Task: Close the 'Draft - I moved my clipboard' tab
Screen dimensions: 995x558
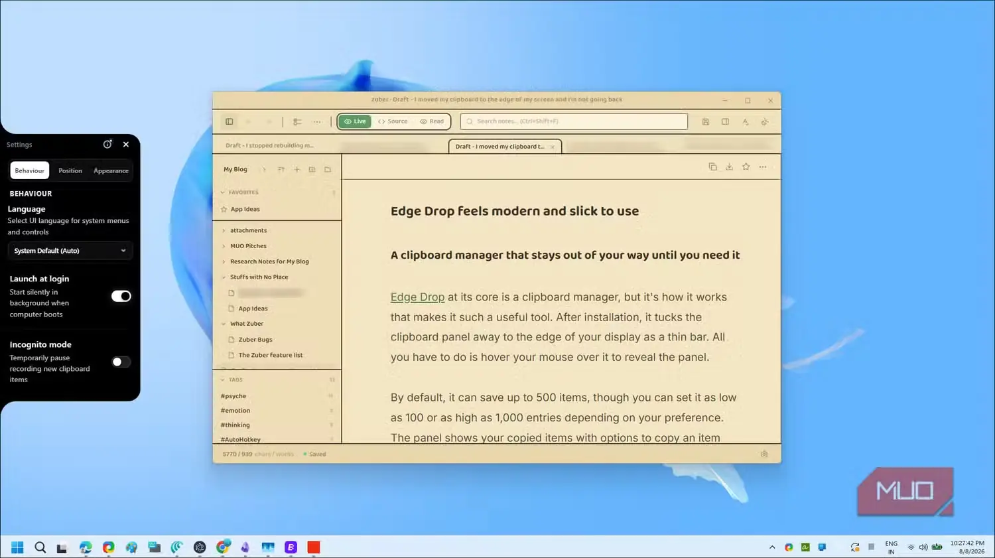Action: pos(552,147)
